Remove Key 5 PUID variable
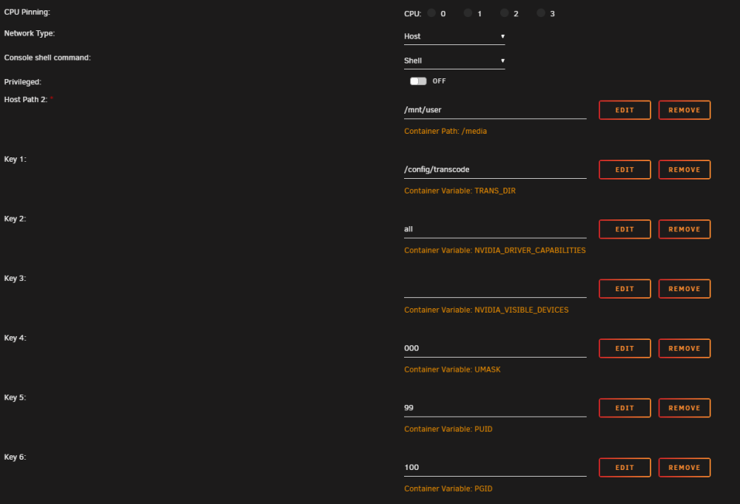Viewport: 740px width, 504px height. [x=684, y=408]
